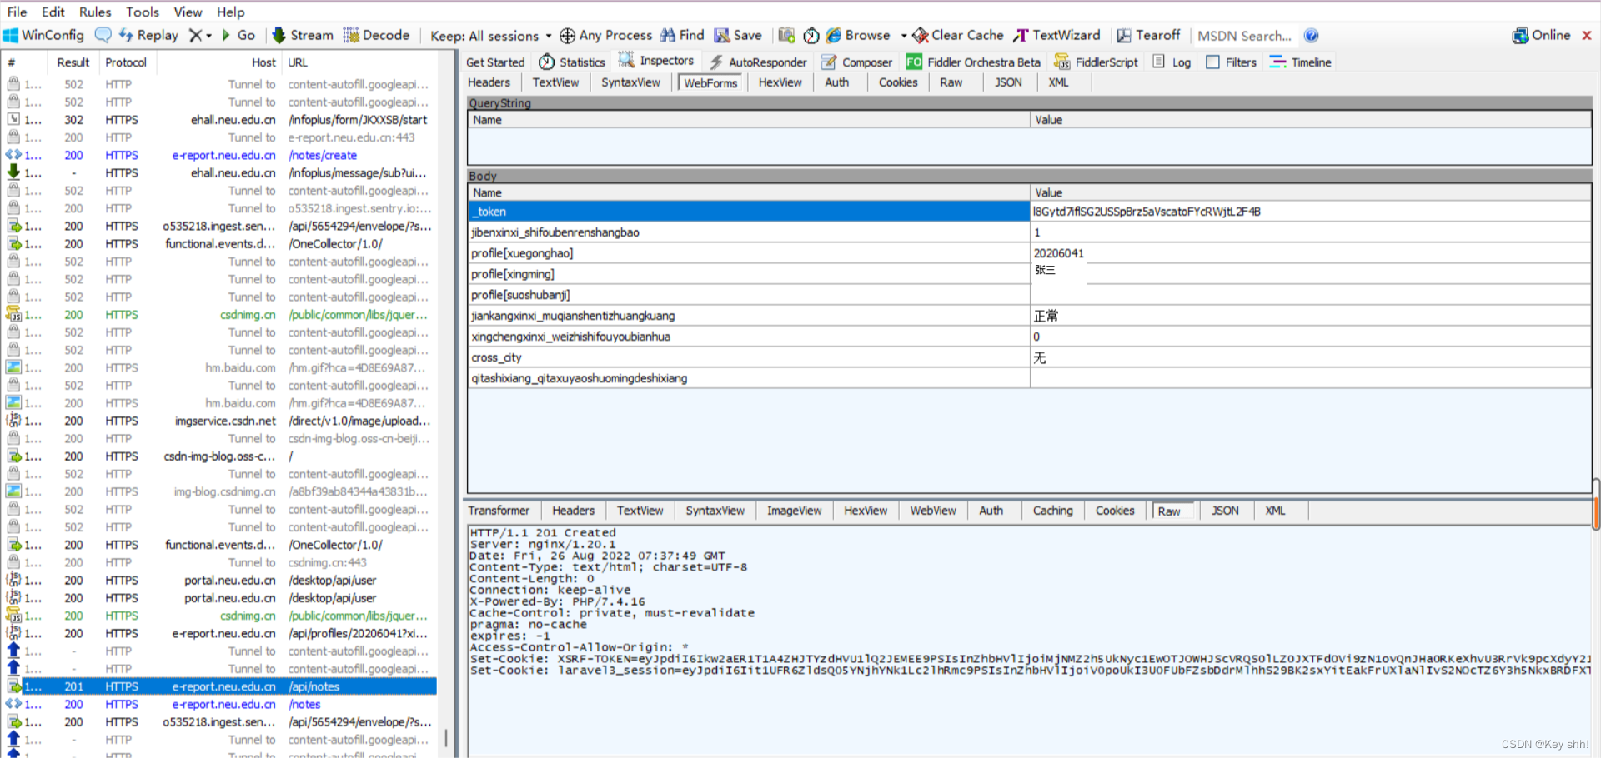Viewport: 1601px width, 758px height.
Task: Select the request HexView inspector tab
Action: 780,82
